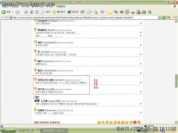The width and height of the screenshot is (178, 133).
Task: Expand the Back button history dropdown arrow
Action: coord(13,12)
